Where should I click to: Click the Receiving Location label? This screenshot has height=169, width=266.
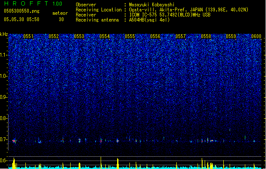pyautogui.click(x=99, y=10)
